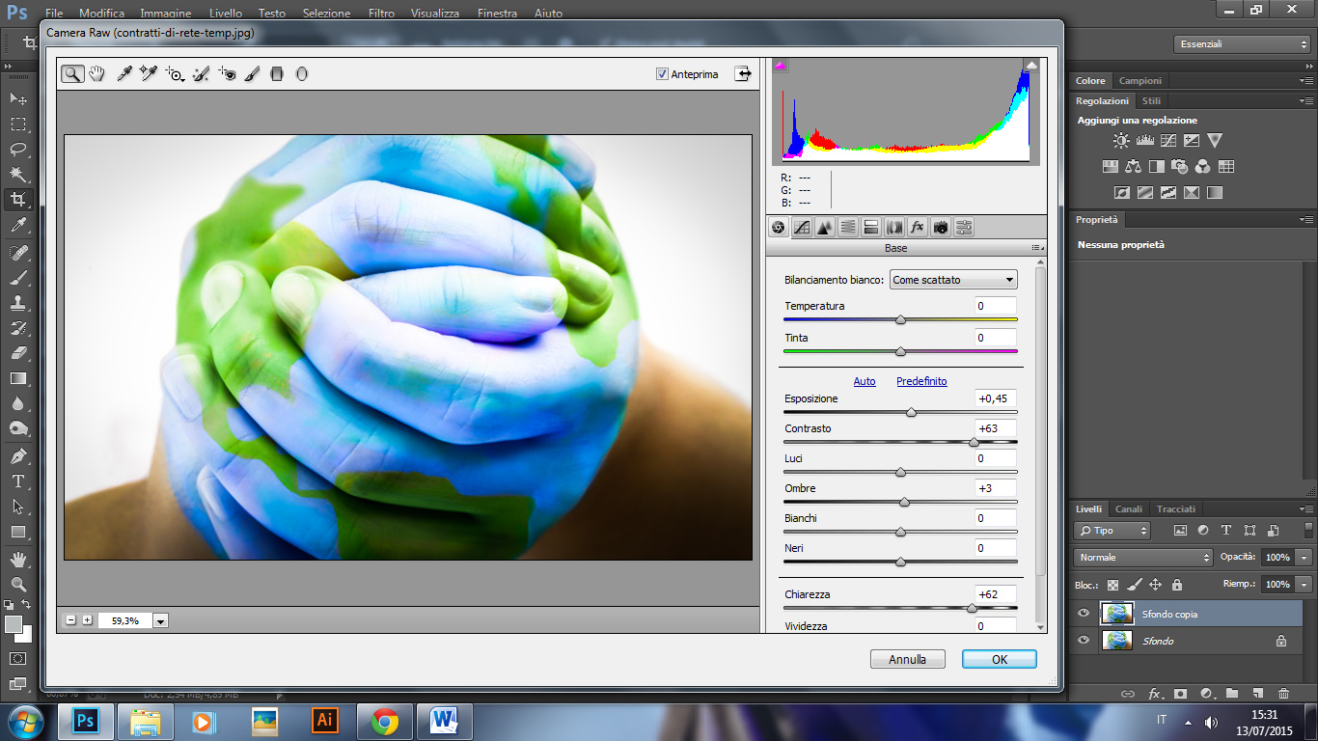
Task: Pick the White Balance eyedropper tool
Action: tap(124, 73)
